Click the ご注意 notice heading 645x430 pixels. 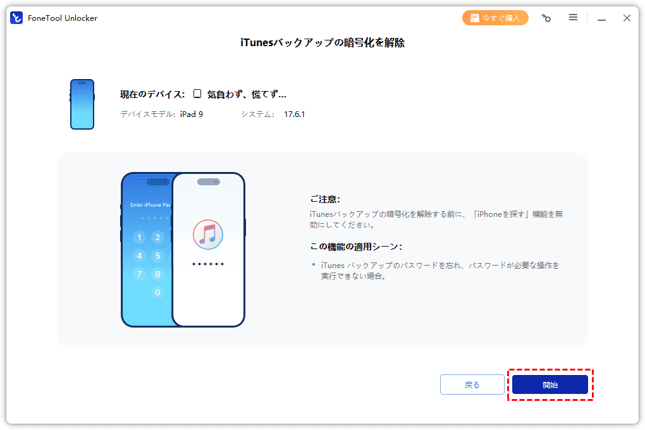click(x=325, y=199)
